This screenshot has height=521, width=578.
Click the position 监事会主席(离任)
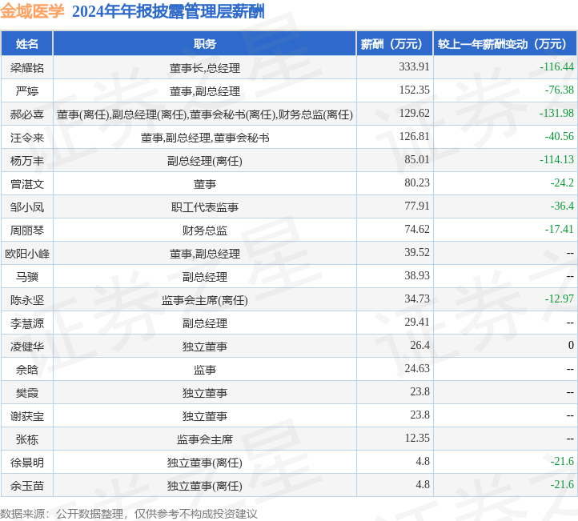pyautogui.click(x=205, y=300)
